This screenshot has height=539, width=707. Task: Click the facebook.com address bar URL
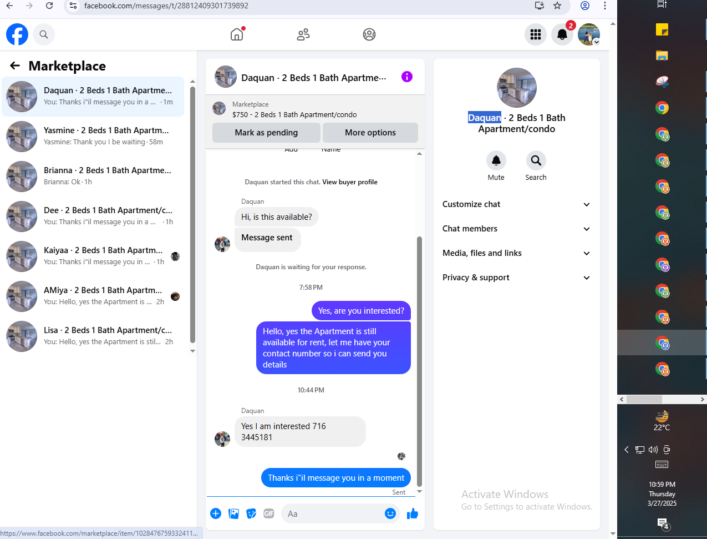coord(166,6)
